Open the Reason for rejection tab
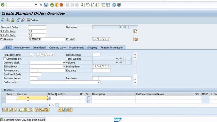This screenshot has height=122, width=217. [x=112, y=47]
